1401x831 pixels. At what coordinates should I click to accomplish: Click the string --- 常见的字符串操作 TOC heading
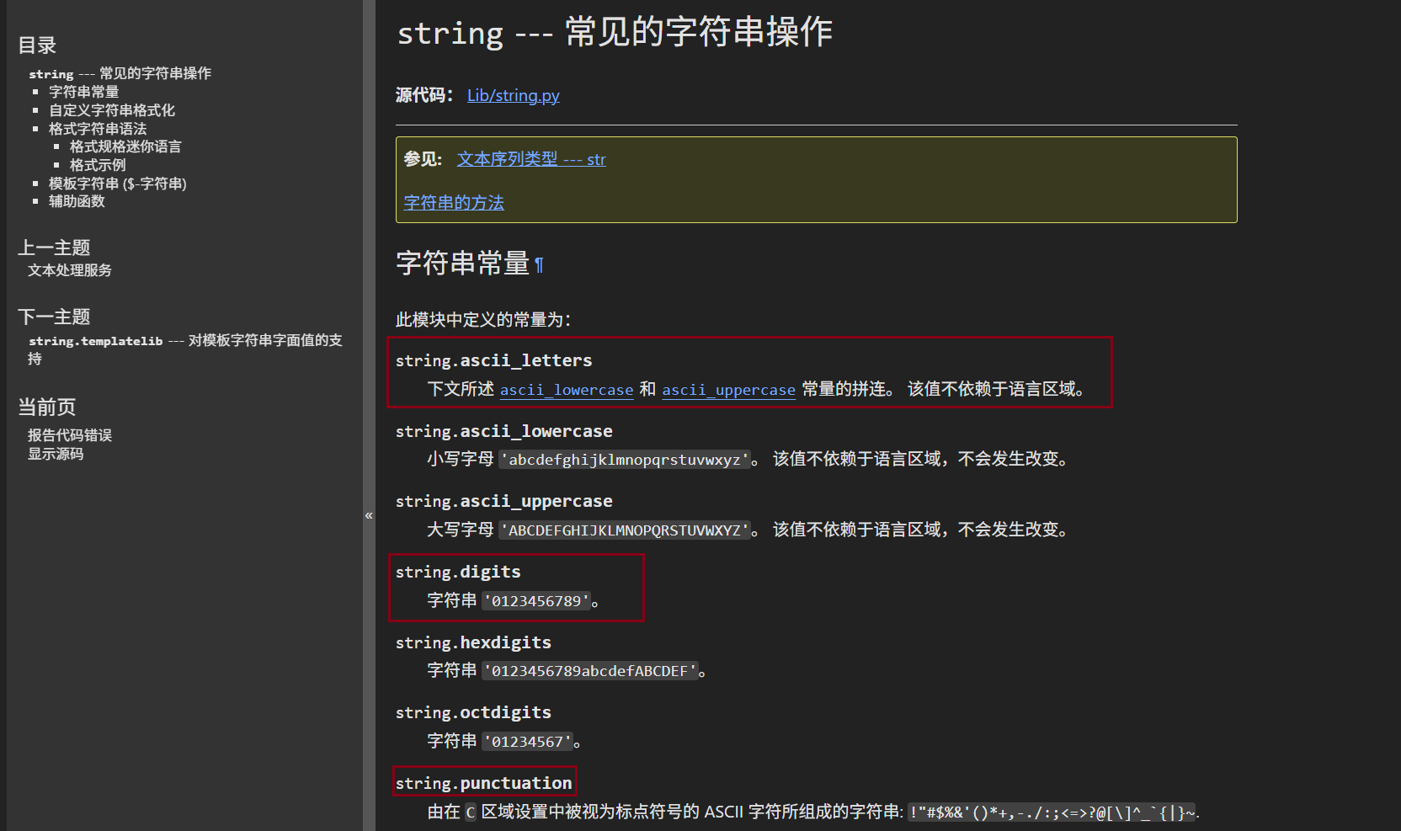120,73
